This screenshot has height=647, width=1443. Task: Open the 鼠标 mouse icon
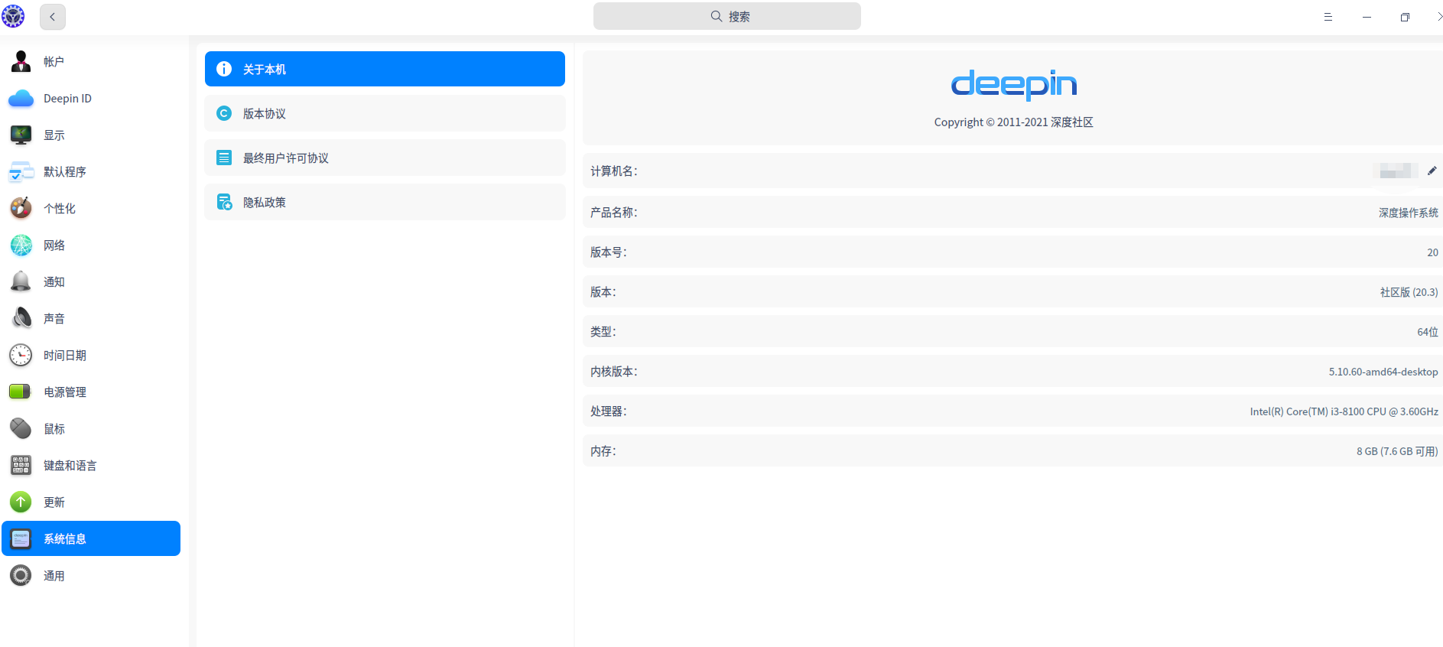(x=21, y=428)
